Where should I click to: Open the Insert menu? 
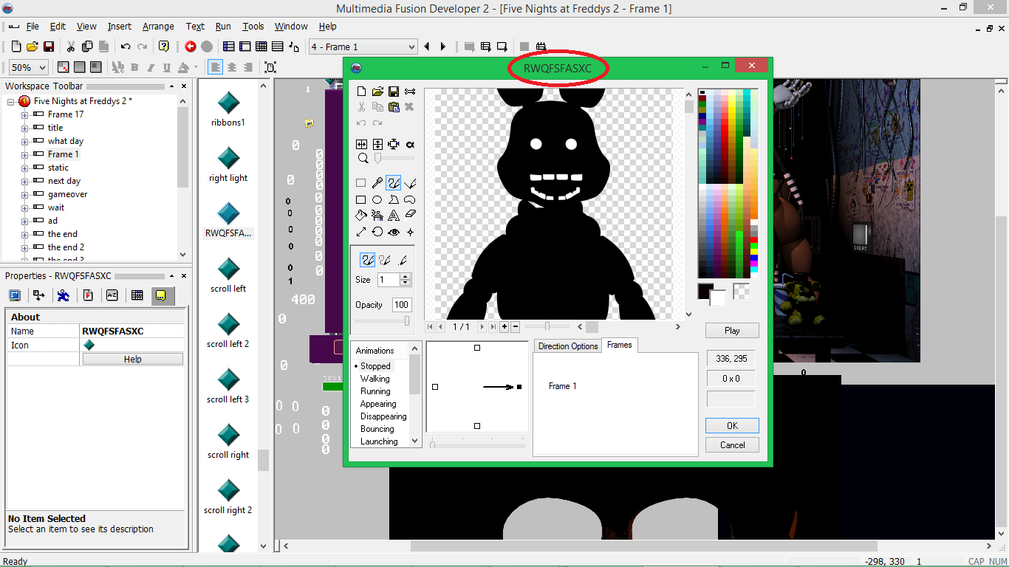tap(120, 26)
